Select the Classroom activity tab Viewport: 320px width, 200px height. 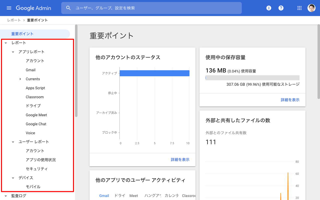pyautogui.click(x=189, y=196)
